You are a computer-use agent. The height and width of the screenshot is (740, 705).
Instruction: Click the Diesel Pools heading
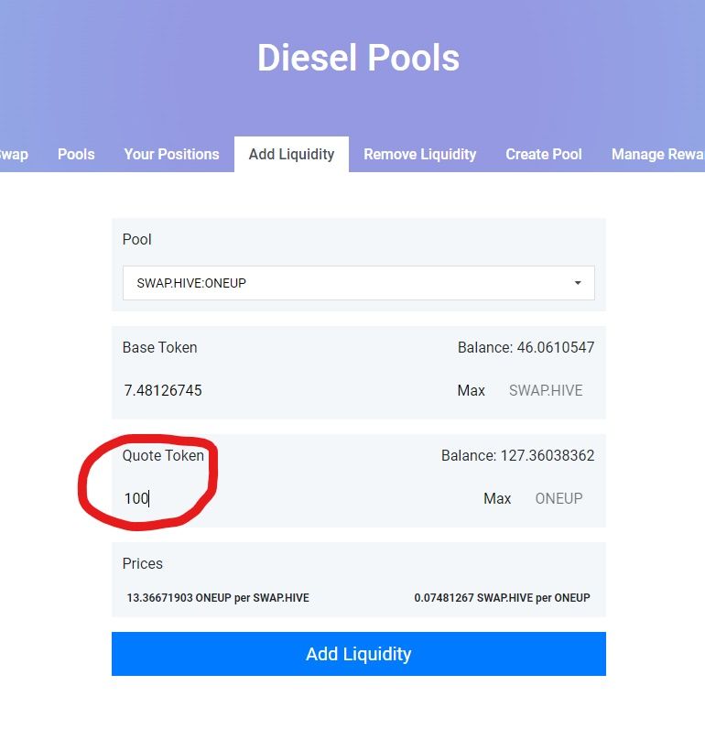pos(358,58)
